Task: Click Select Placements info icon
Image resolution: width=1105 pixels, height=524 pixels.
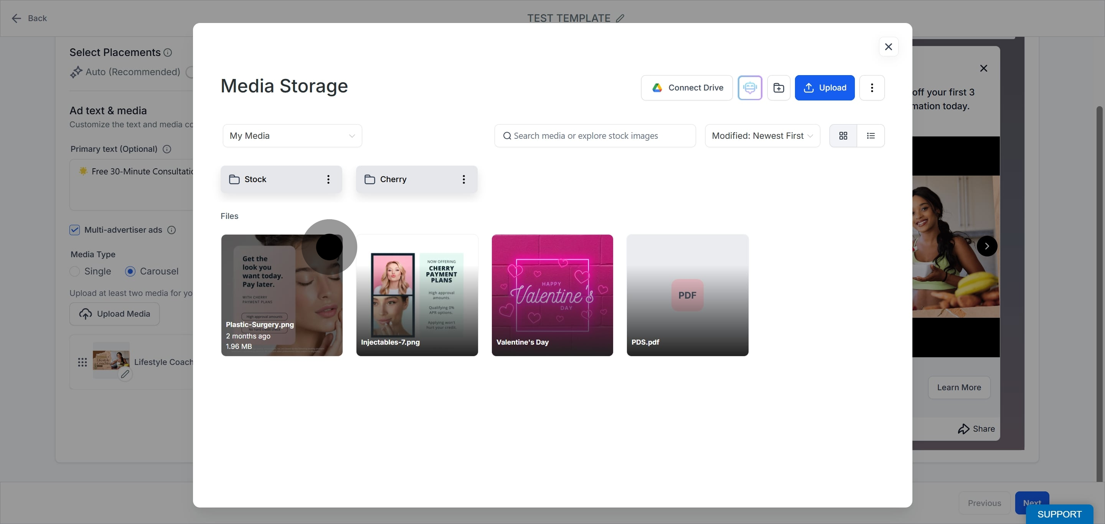Action: [168, 52]
